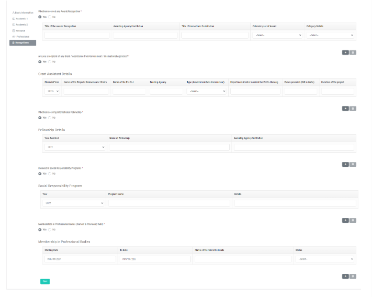This screenshot has height=297, width=372.
Task: Expand the Type Government/Non Government dropdown
Action: tap(206, 92)
